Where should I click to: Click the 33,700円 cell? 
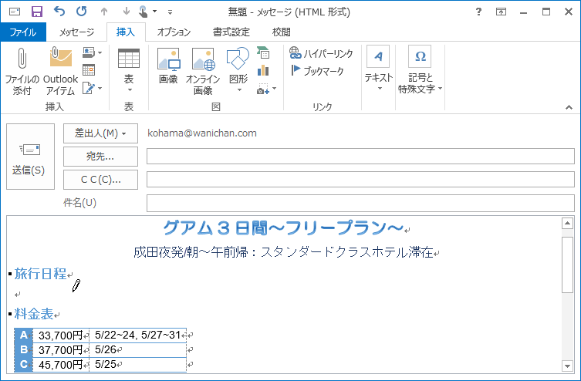tap(61, 335)
